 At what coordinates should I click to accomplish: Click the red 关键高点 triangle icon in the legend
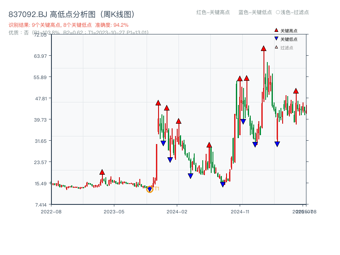click(276, 30)
